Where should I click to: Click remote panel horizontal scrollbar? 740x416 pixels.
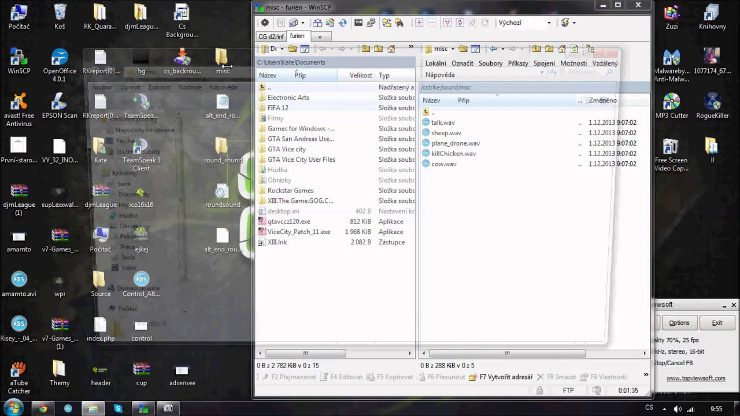[506, 353]
